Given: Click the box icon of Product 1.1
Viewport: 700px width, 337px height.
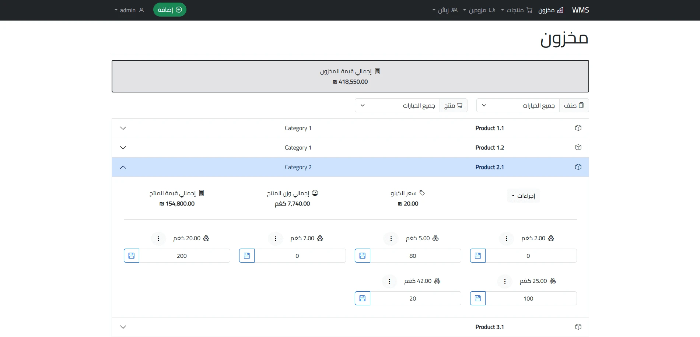Looking at the screenshot, I should pos(578,128).
